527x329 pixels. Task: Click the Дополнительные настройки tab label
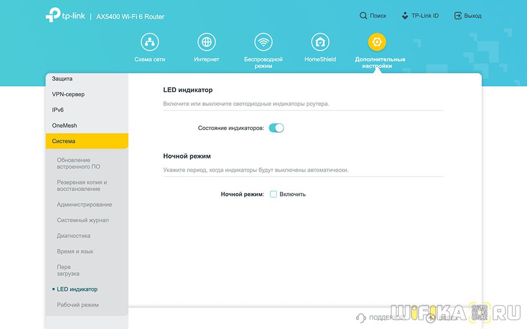coord(380,63)
